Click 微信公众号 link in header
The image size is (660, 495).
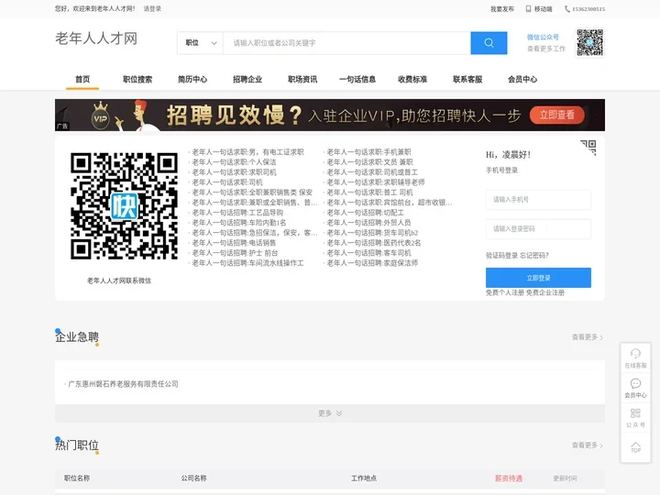[543, 37]
